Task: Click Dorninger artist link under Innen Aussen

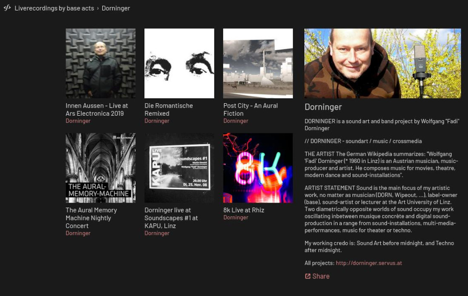Action: 78,121
